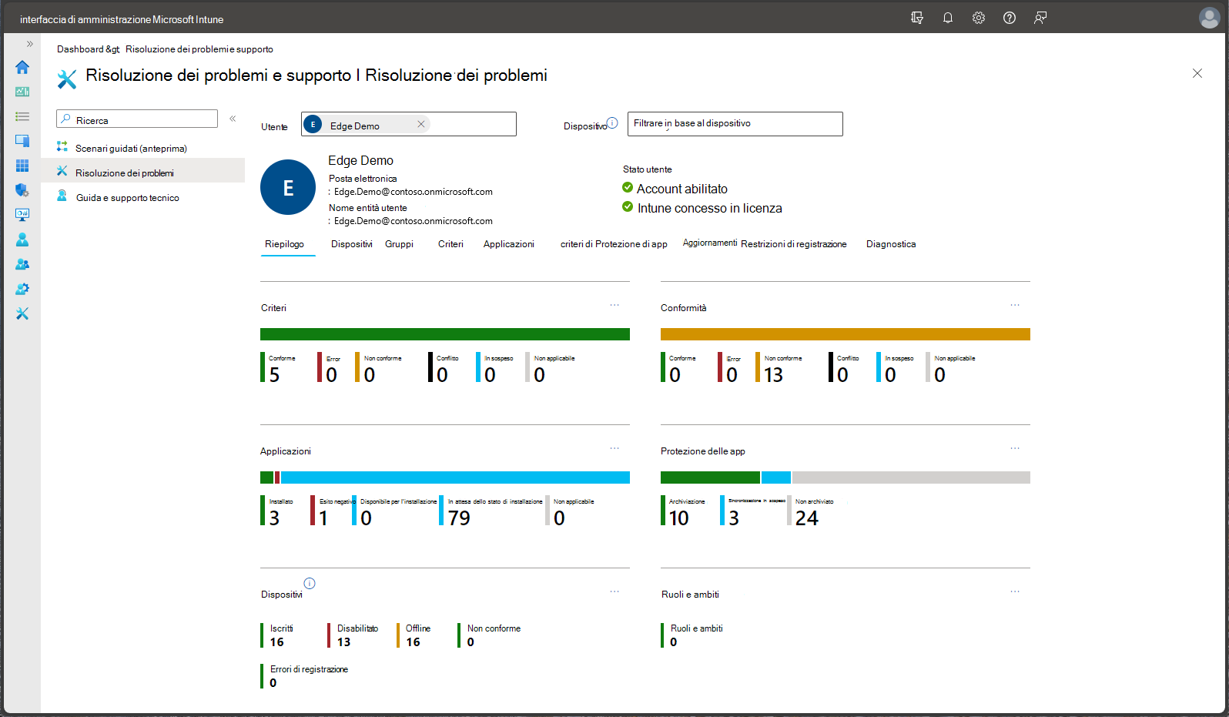Switch to the Dispositivi tab
The width and height of the screenshot is (1229, 717).
(352, 244)
